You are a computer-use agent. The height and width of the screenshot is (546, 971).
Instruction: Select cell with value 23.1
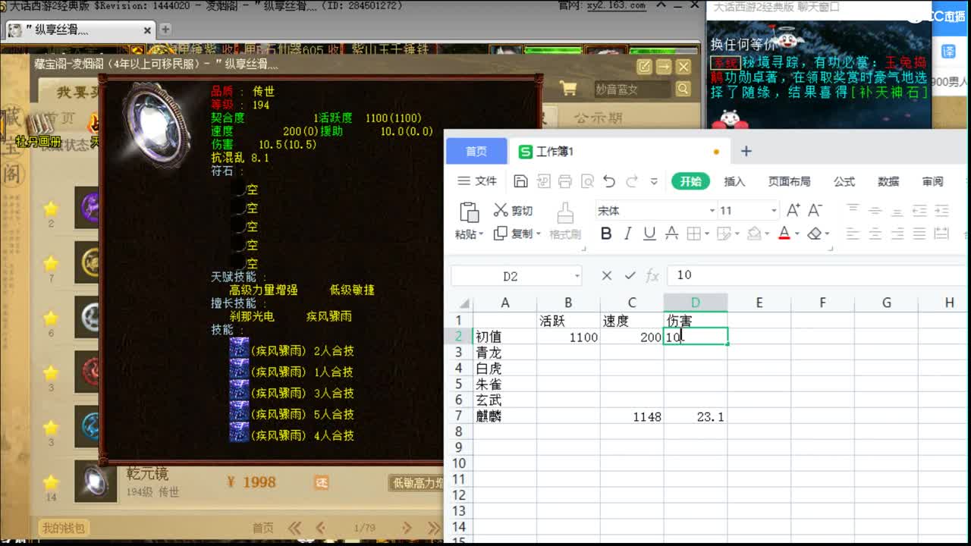(696, 416)
